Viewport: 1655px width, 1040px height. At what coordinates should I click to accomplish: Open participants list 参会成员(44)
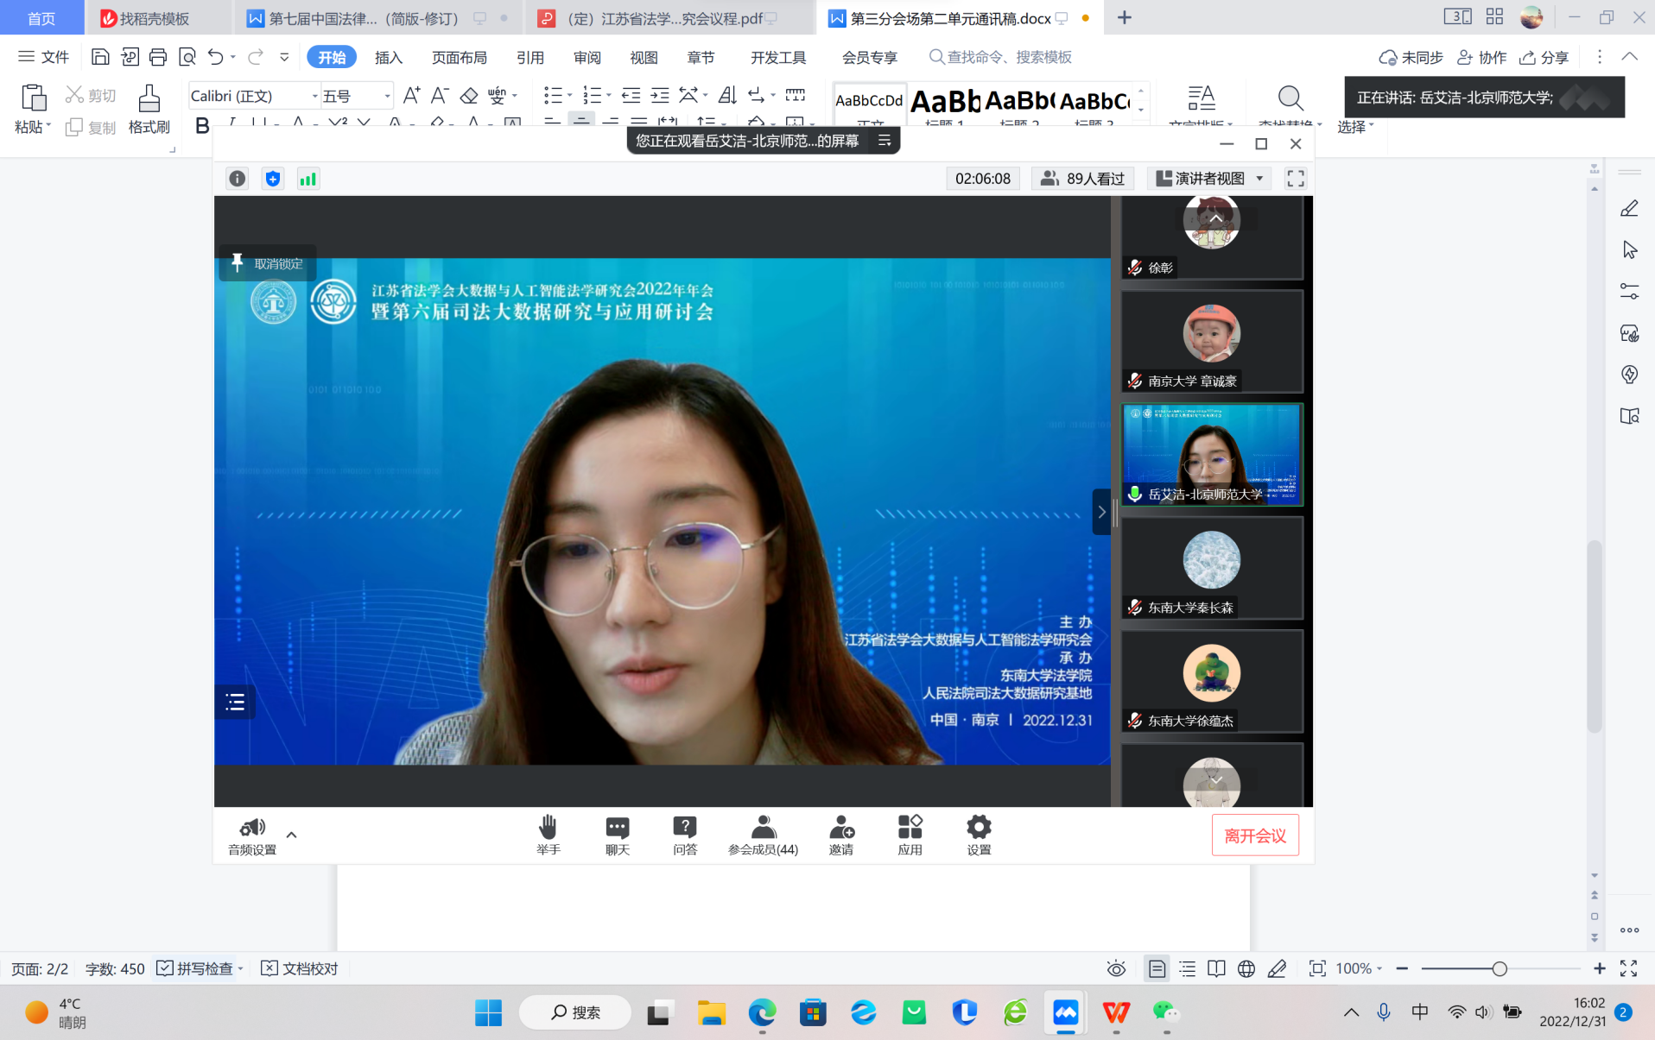click(x=763, y=834)
